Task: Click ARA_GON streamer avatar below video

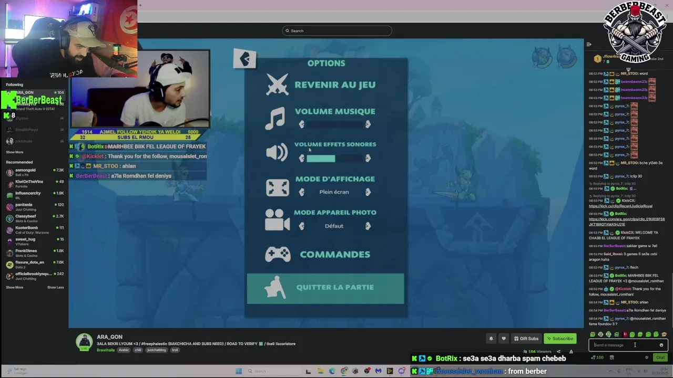Action: [84, 342]
